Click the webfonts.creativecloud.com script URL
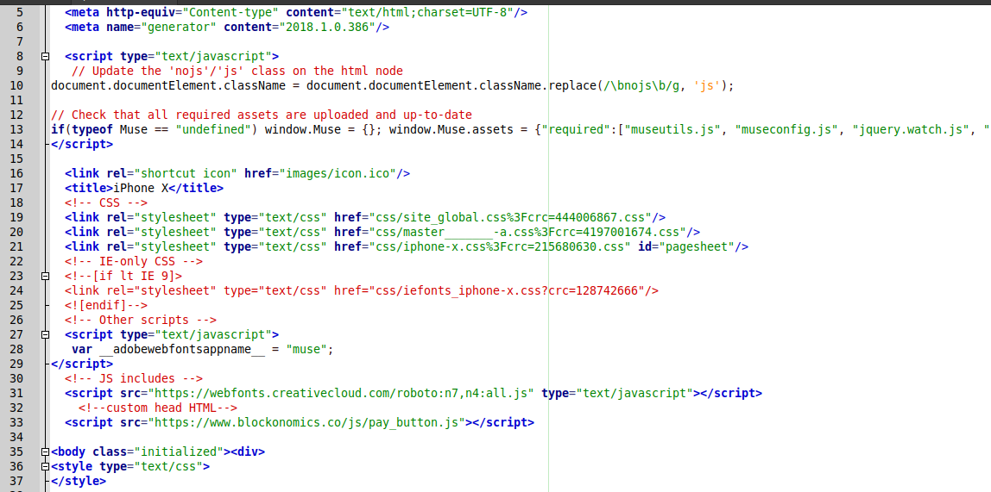 pyautogui.click(x=342, y=393)
